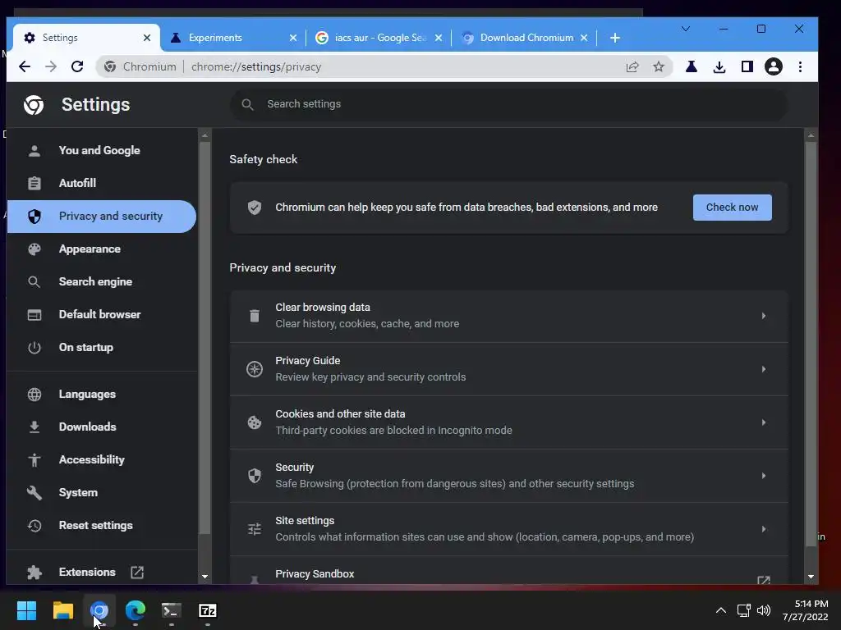
Task: Open Default browser settings
Action: [x=102, y=314]
